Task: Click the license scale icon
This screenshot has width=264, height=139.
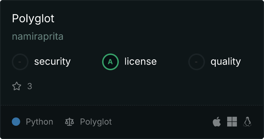Action: (x=69, y=122)
